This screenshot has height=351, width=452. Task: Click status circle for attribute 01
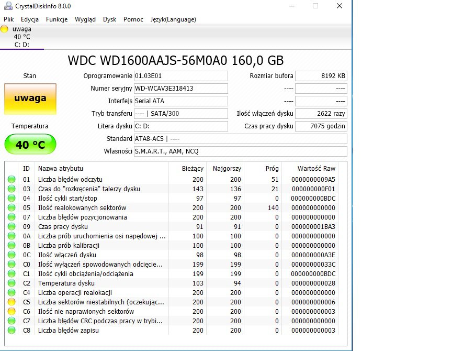12,179
